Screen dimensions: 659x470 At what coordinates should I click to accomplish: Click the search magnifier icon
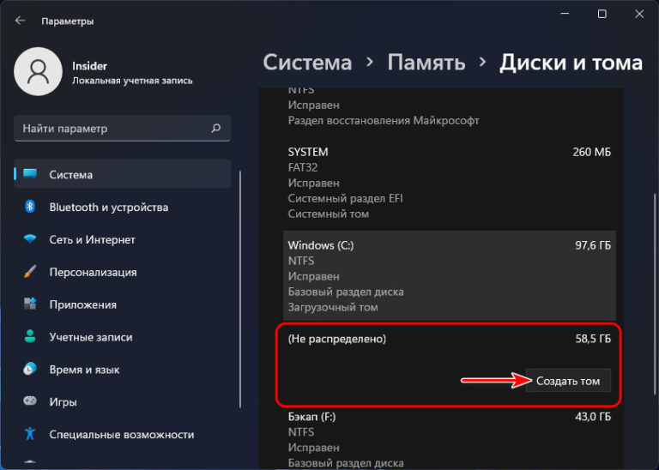(216, 129)
